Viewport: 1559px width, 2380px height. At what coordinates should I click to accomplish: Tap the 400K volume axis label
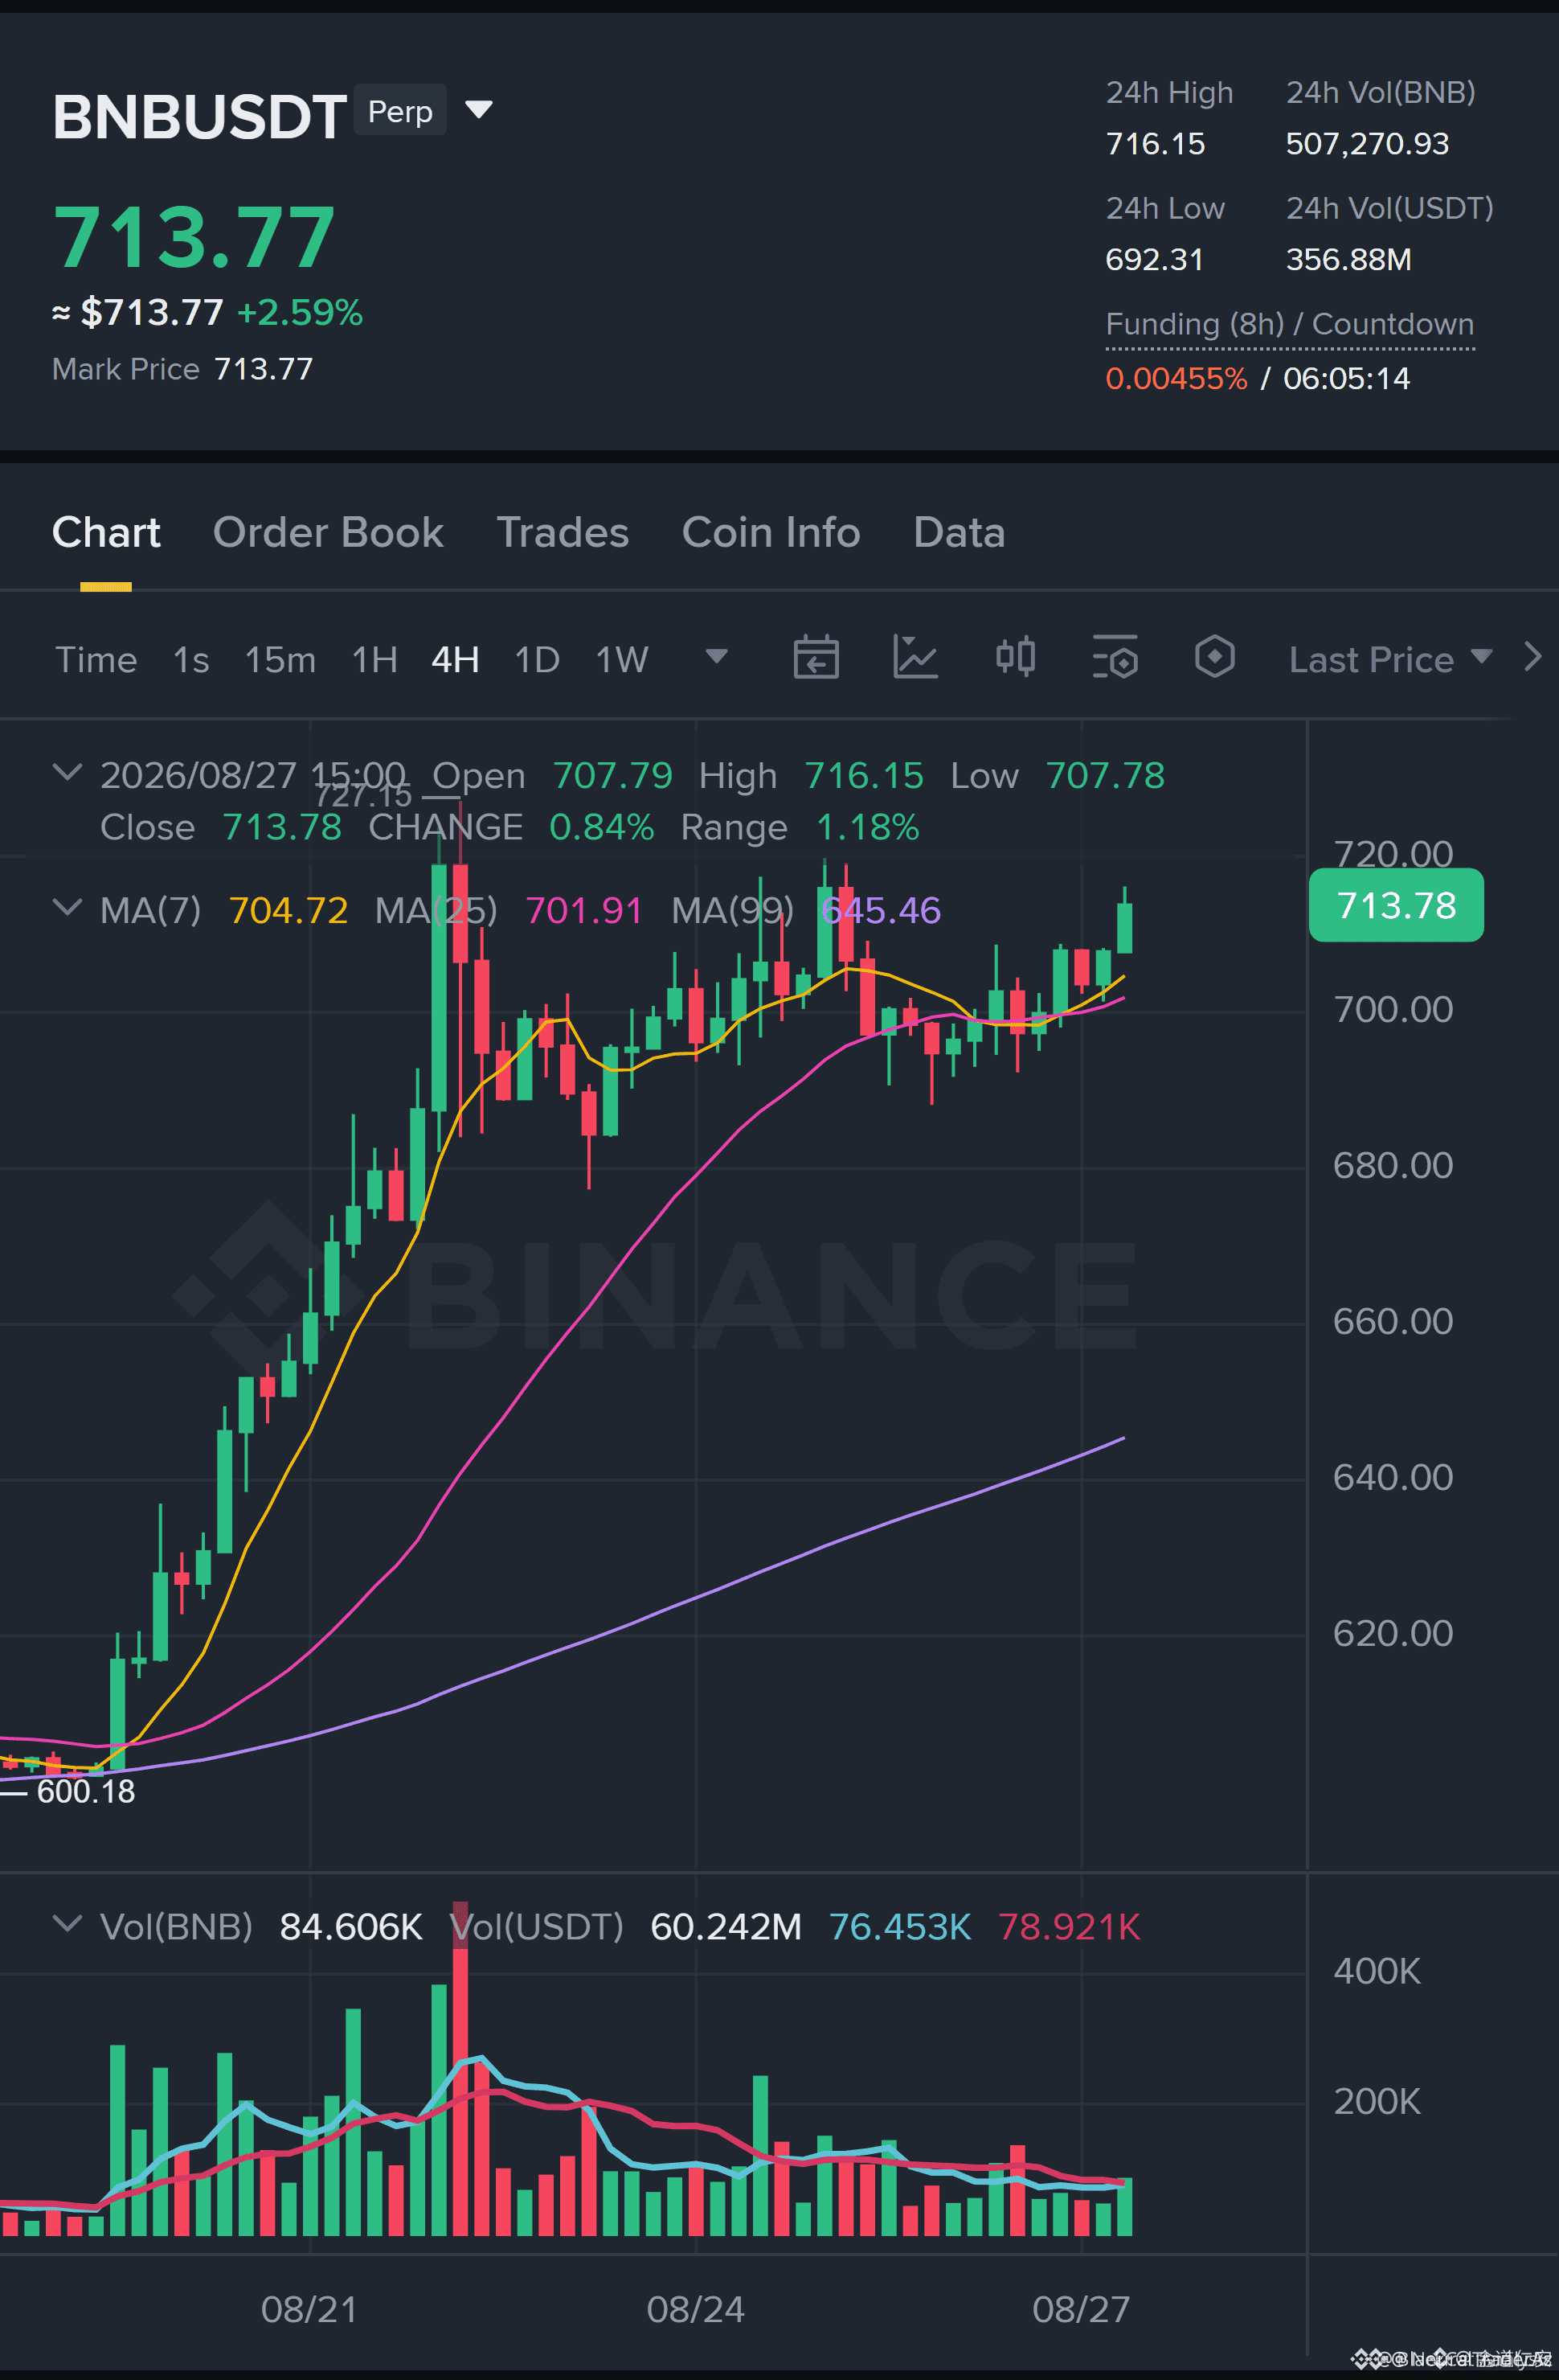coord(1377,1971)
